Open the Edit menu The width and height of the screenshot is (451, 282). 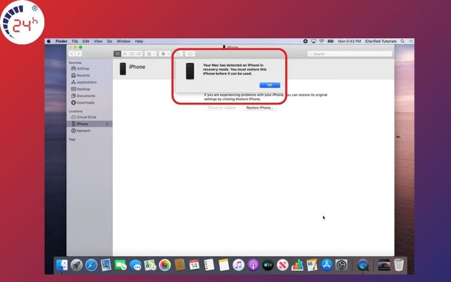click(x=86, y=41)
